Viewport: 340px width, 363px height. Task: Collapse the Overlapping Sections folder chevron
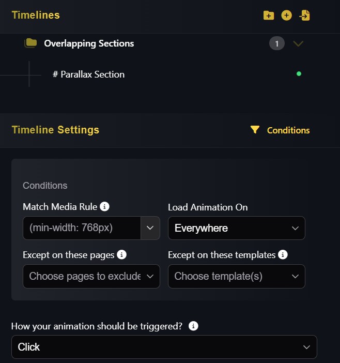pos(298,44)
